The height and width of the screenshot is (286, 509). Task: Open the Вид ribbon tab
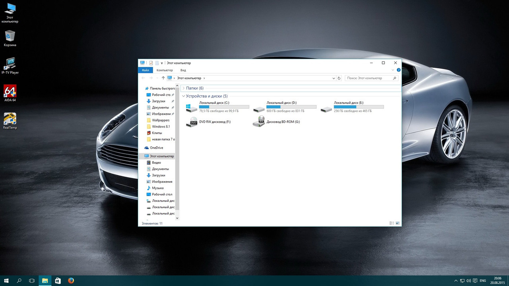(183, 70)
